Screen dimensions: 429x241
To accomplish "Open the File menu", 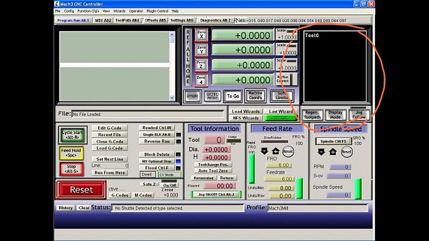I will point(58,11).
